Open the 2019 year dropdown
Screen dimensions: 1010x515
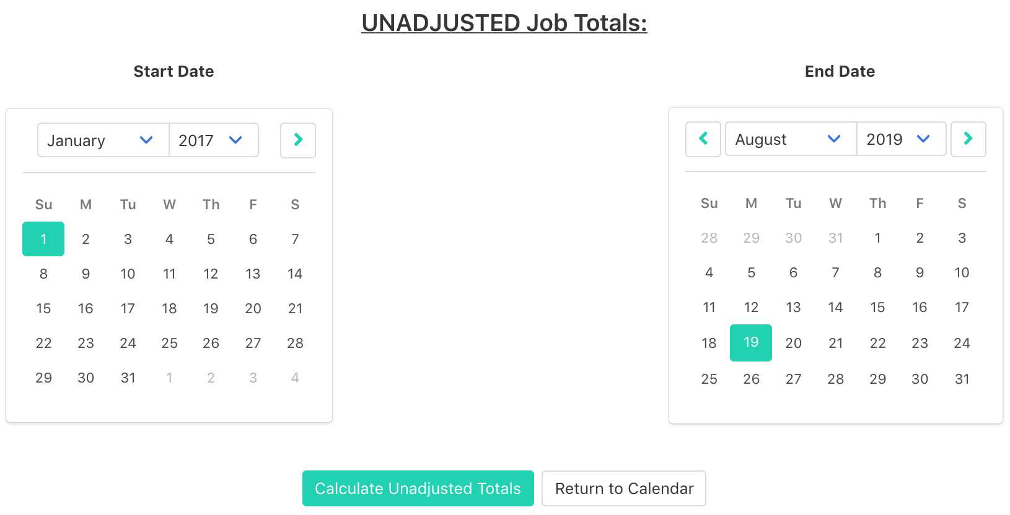(x=900, y=139)
